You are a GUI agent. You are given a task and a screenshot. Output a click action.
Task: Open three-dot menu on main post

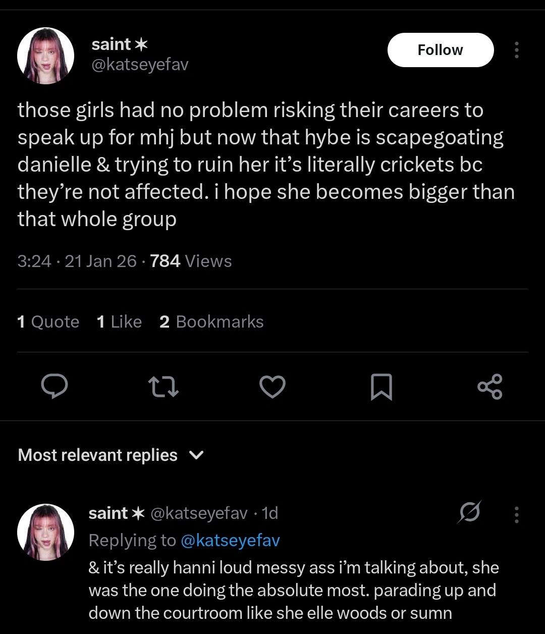[516, 50]
